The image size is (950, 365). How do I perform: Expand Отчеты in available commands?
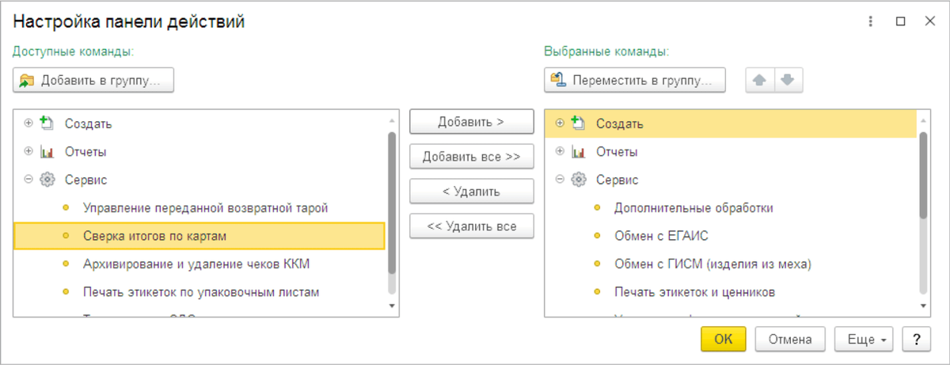click(29, 151)
